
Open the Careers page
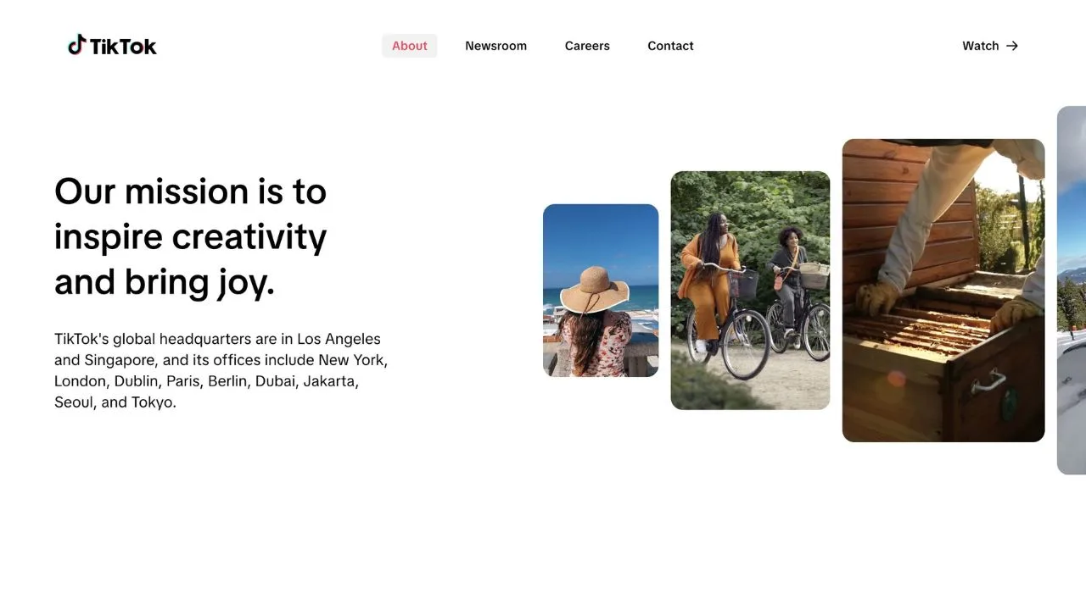[587, 46]
